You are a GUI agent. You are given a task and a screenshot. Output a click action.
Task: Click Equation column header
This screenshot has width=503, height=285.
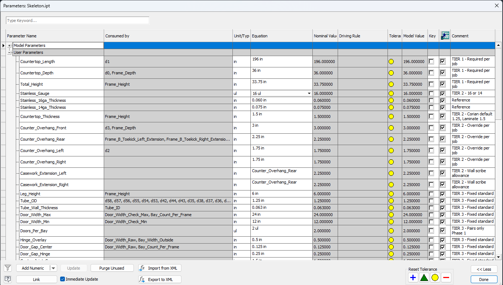[x=282, y=36]
